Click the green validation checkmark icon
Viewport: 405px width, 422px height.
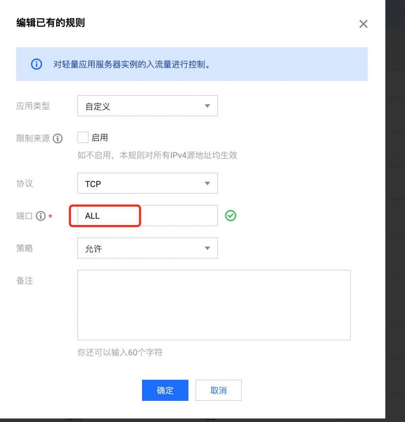[230, 215]
